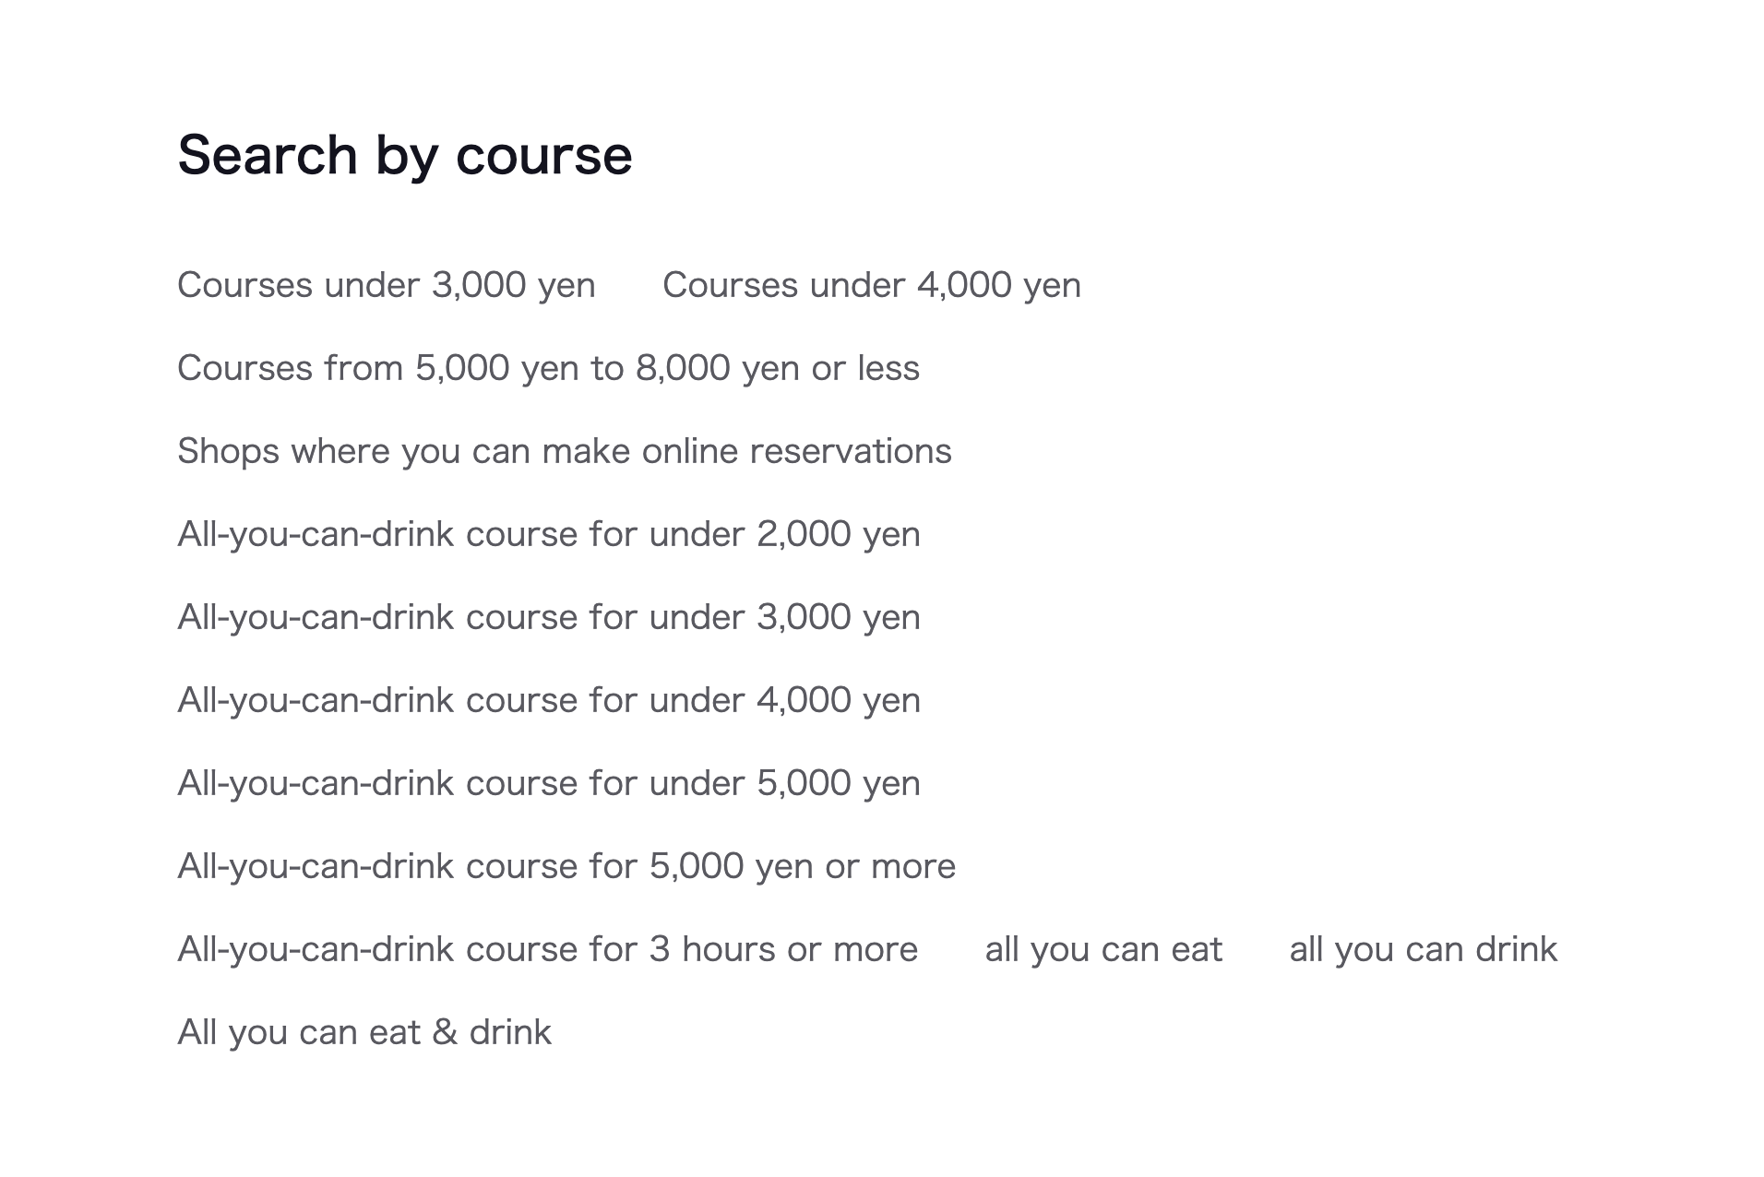Follow the online reservations shops link
Screen dimensions: 1764x1177
pos(564,451)
